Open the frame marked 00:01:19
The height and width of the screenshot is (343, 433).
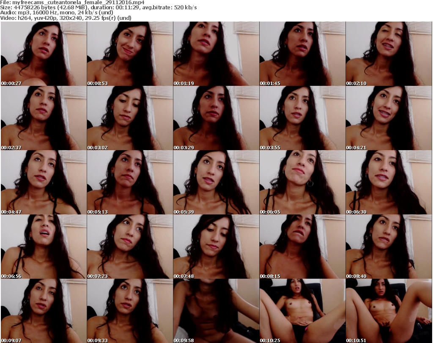coord(216,54)
